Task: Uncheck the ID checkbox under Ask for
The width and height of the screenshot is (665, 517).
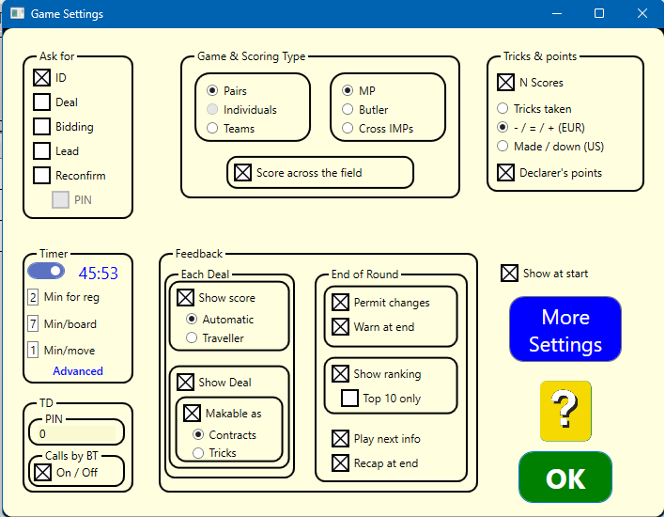Action: pos(41,78)
